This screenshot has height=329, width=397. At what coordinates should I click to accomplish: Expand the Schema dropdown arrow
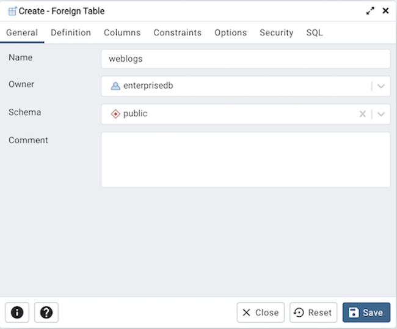tap(381, 114)
